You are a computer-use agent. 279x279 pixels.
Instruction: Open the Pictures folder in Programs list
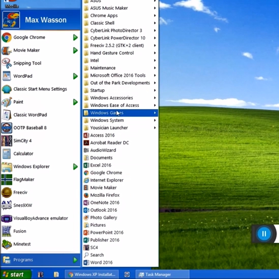point(120,225)
